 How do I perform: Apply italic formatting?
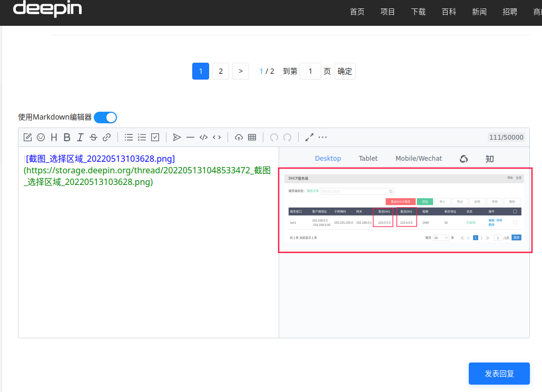pos(80,137)
